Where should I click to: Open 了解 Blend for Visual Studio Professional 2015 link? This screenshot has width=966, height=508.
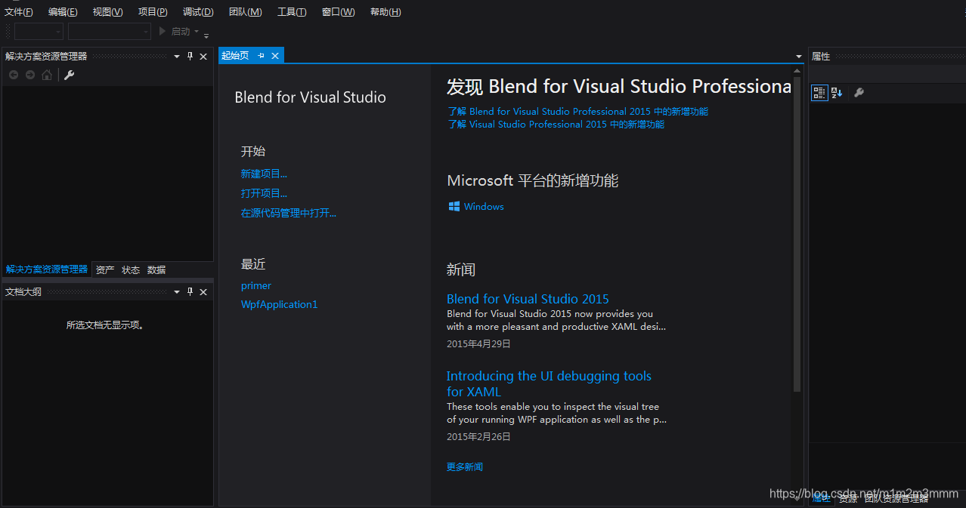click(577, 111)
